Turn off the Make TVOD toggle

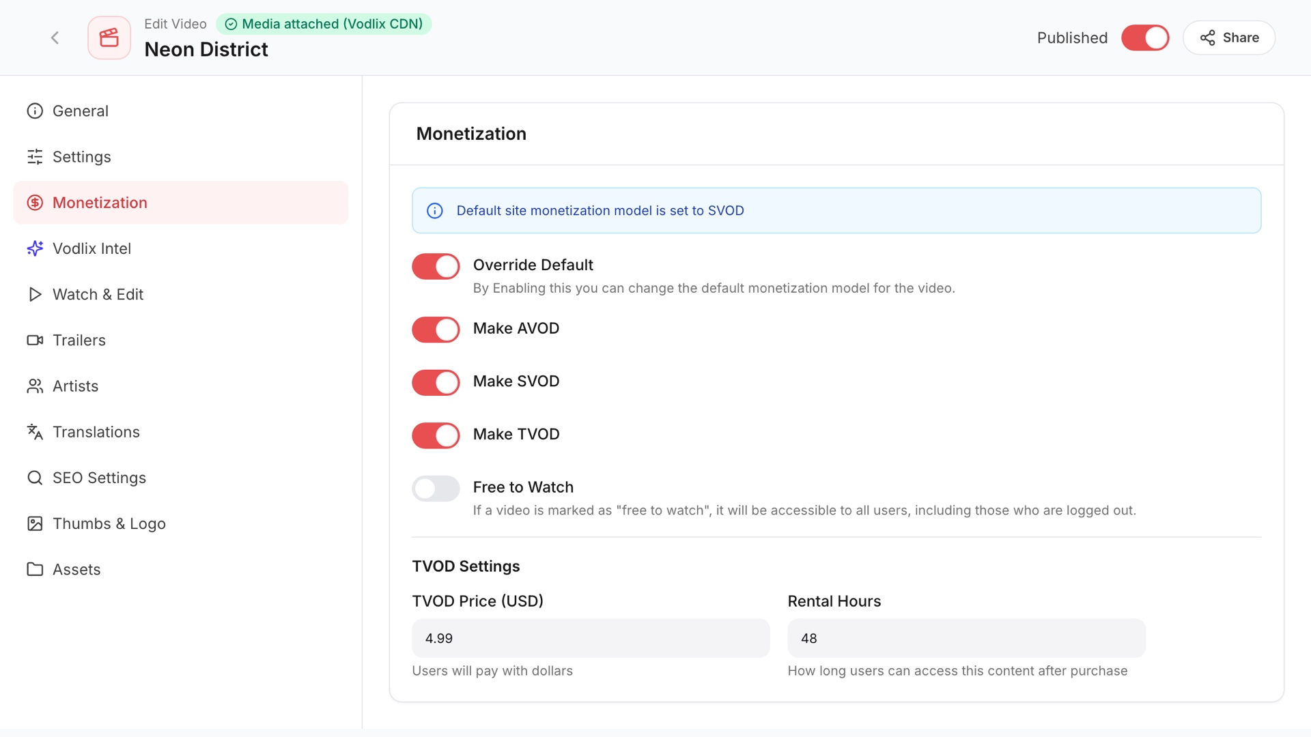click(x=436, y=435)
